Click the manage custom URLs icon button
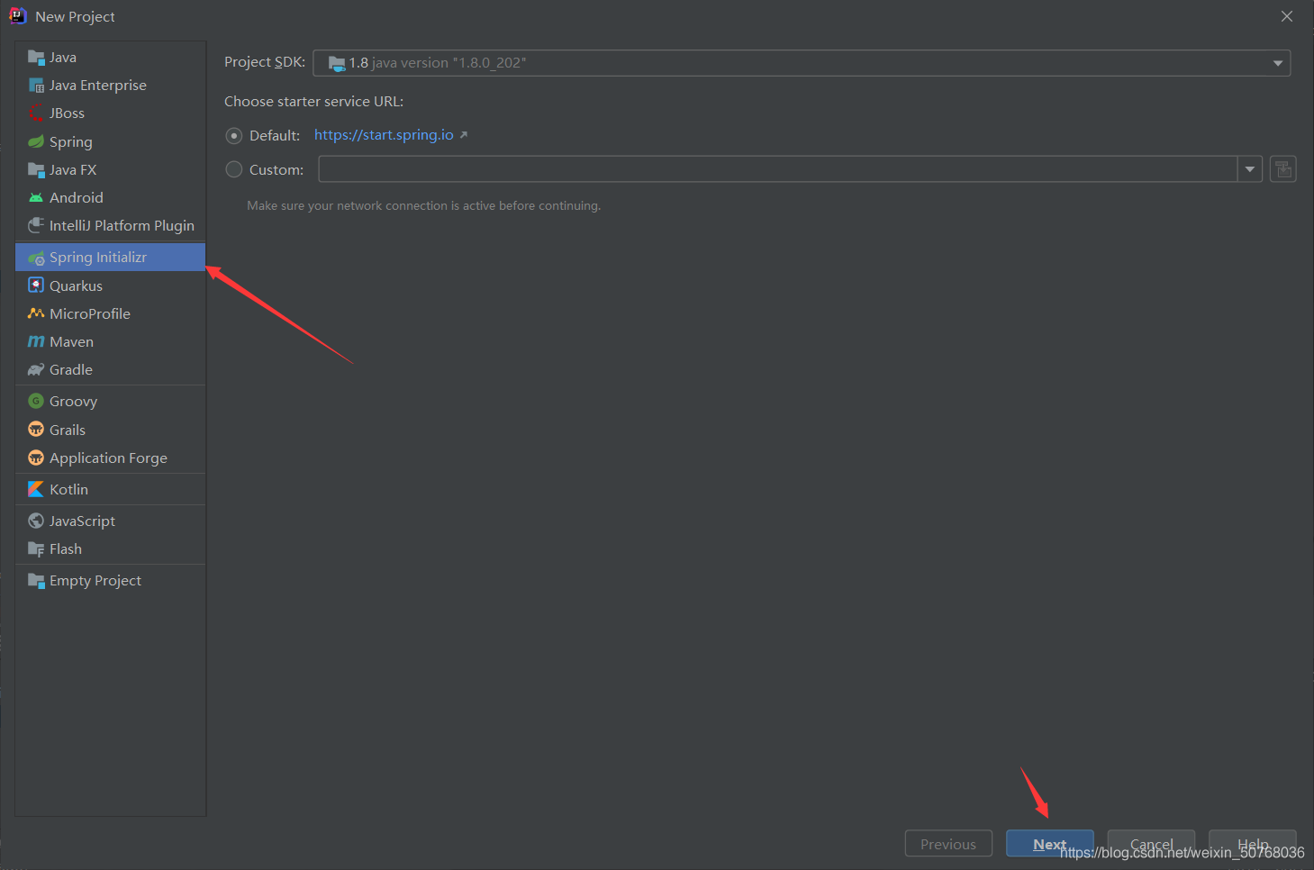 pyautogui.click(x=1283, y=169)
